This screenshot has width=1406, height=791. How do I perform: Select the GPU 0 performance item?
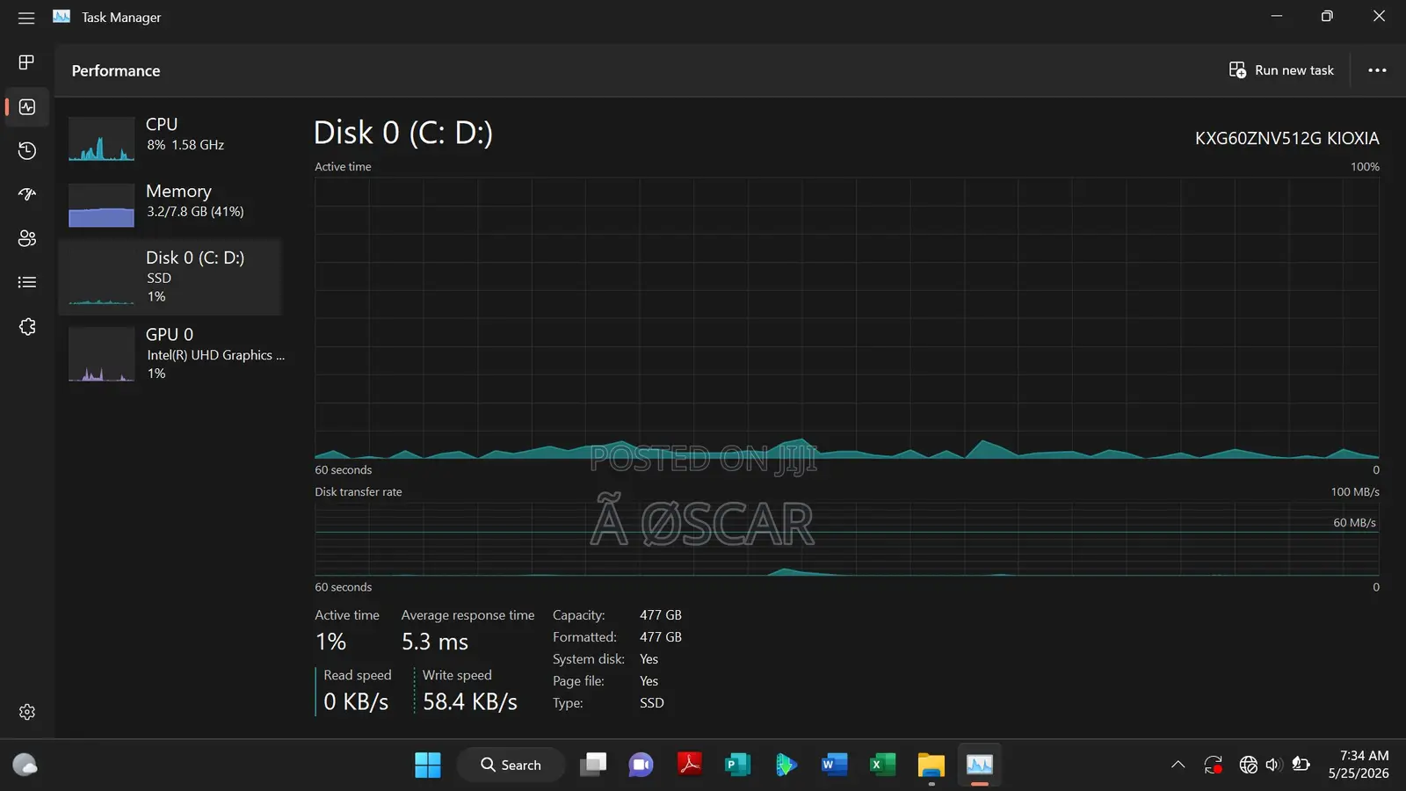point(170,354)
